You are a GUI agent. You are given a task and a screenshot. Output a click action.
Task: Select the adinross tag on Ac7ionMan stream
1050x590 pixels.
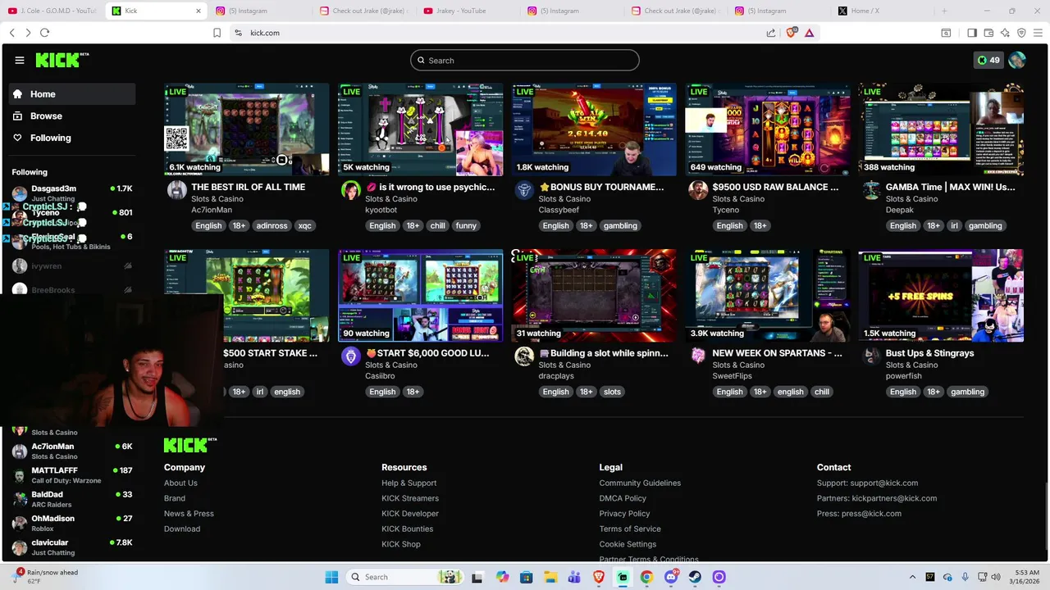pyautogui.click(x=270, y=225)
